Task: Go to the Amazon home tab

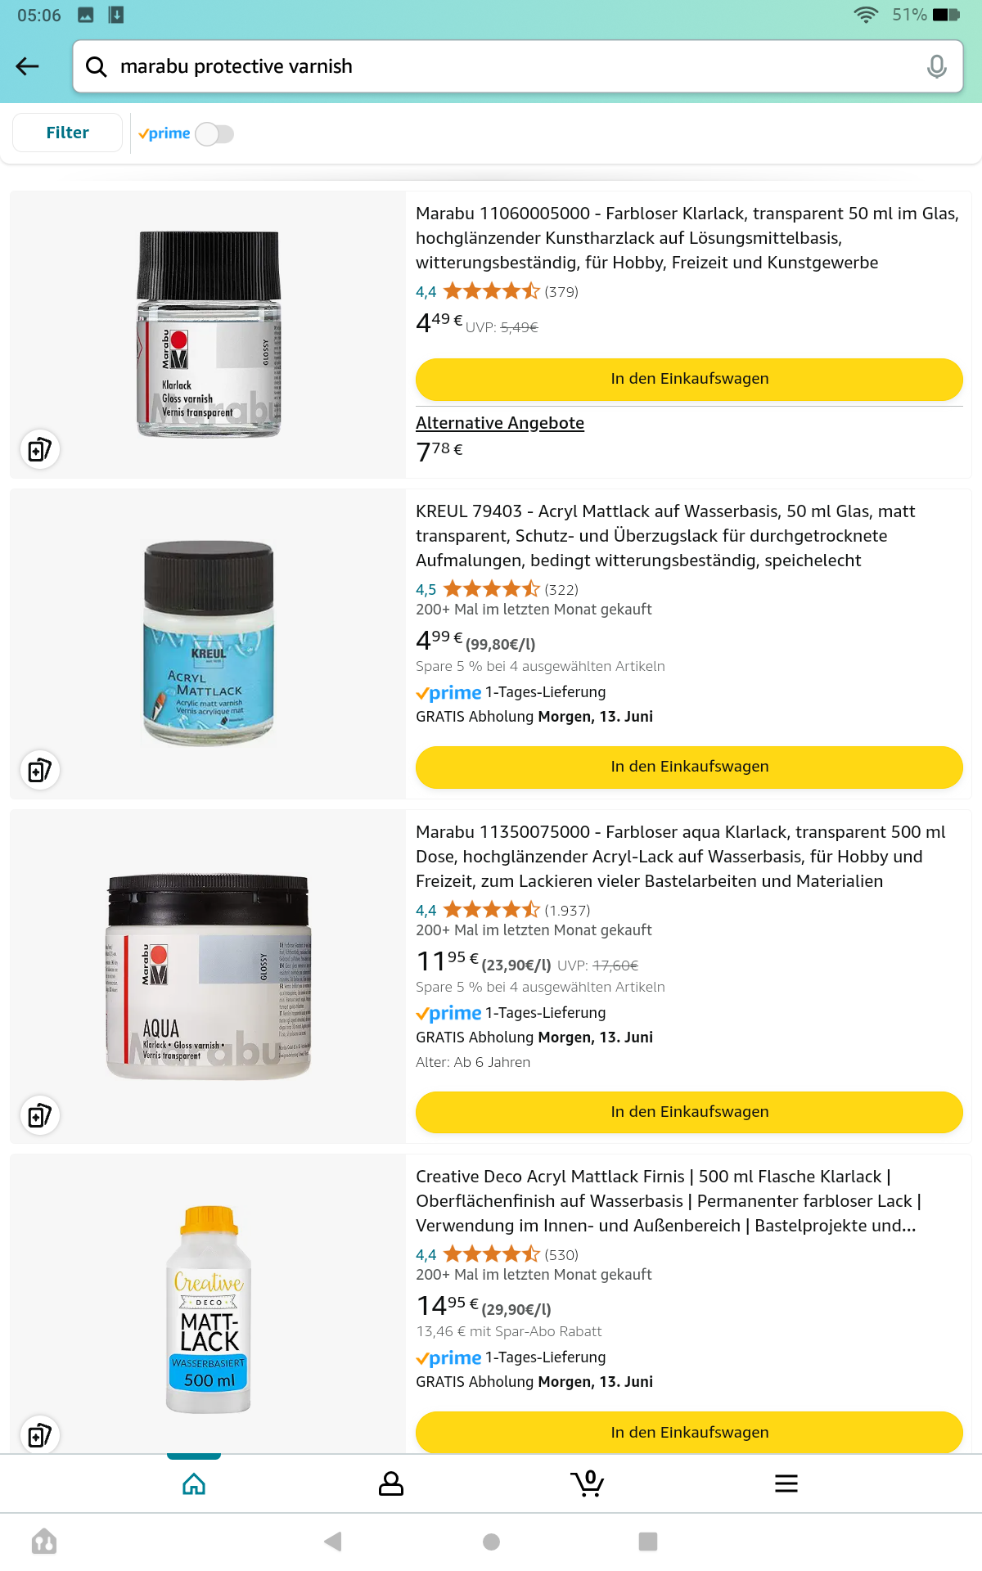Action: click(194, 1483)
